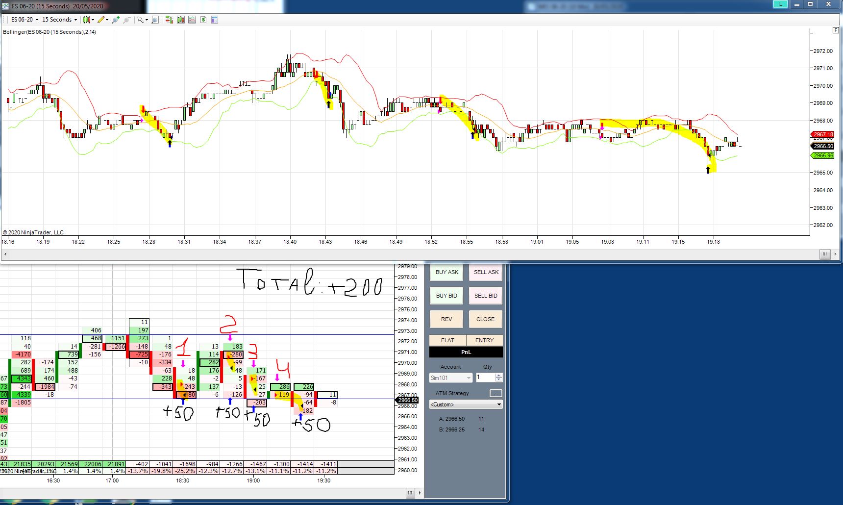Open the Sim101 account dropdown
This screenshot has width=843, height=505.
(451, 378)
